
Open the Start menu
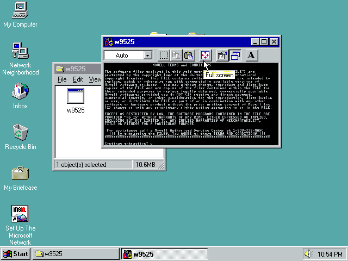click(x=15, y=254)
